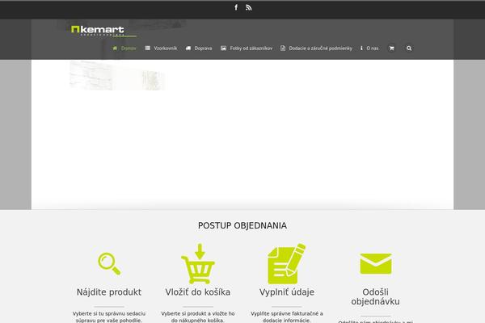Open Doprava menu item

click(199, 48)
